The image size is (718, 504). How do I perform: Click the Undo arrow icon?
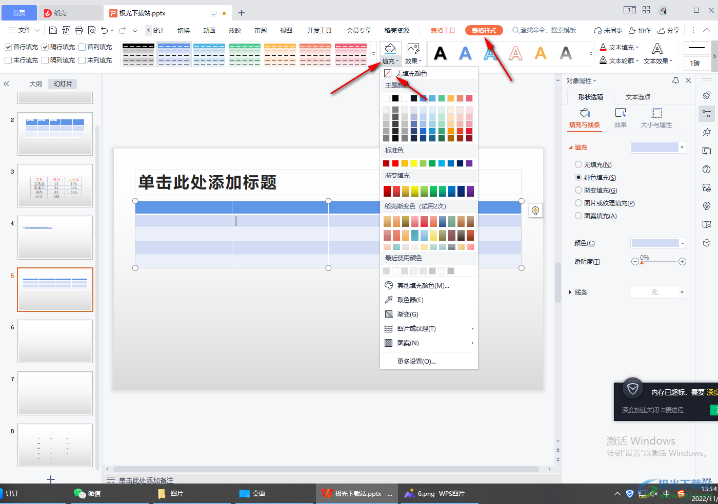105,30
